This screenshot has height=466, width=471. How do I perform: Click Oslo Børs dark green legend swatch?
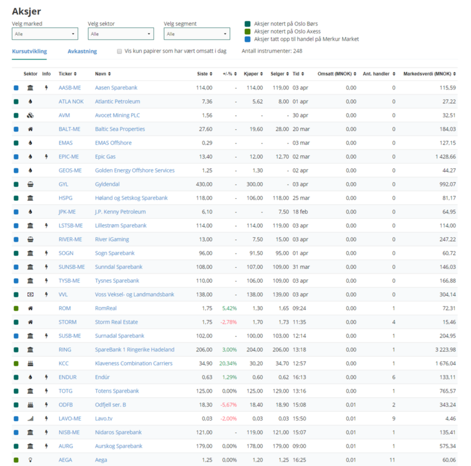point(247,24)
